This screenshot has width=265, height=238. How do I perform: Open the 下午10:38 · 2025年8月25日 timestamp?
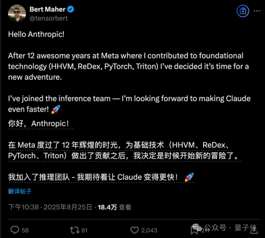click(x=51, y=207)
